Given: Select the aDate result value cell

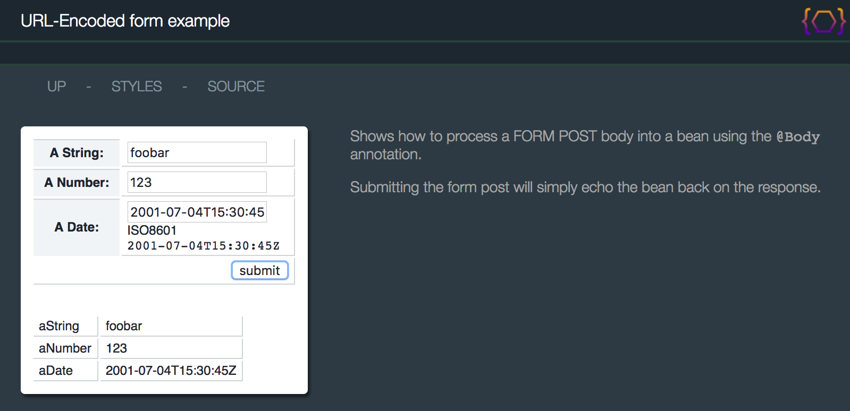Looking at the screenshot, I should pyautogui.click(x=171, y=371).
